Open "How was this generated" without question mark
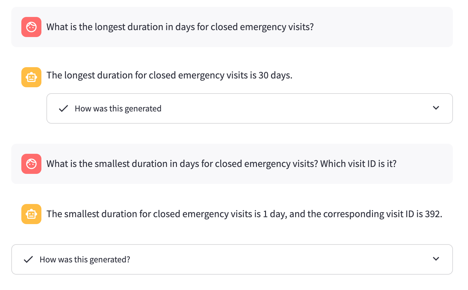Image resolution: width=468 pixels, height=290 pixels. tap(118, 109)
